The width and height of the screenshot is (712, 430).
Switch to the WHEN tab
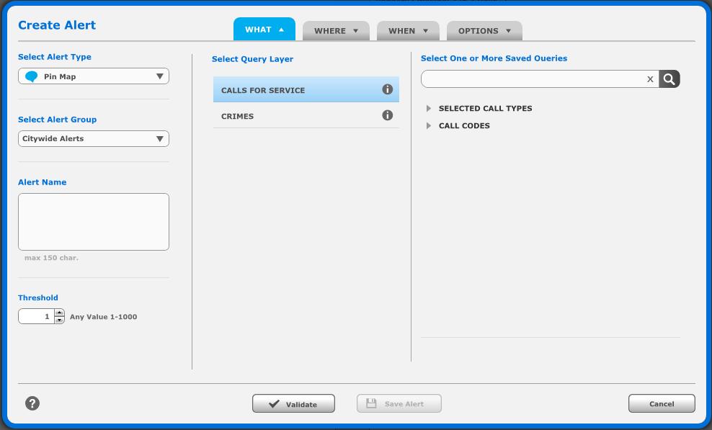[x=408, y=31]
